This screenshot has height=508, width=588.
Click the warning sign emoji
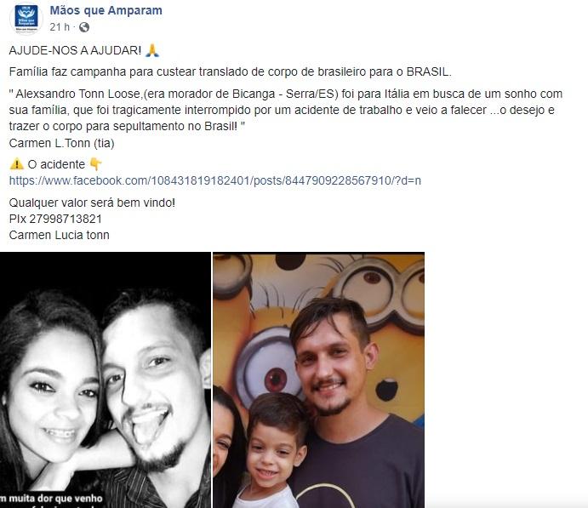click(16, 164)
